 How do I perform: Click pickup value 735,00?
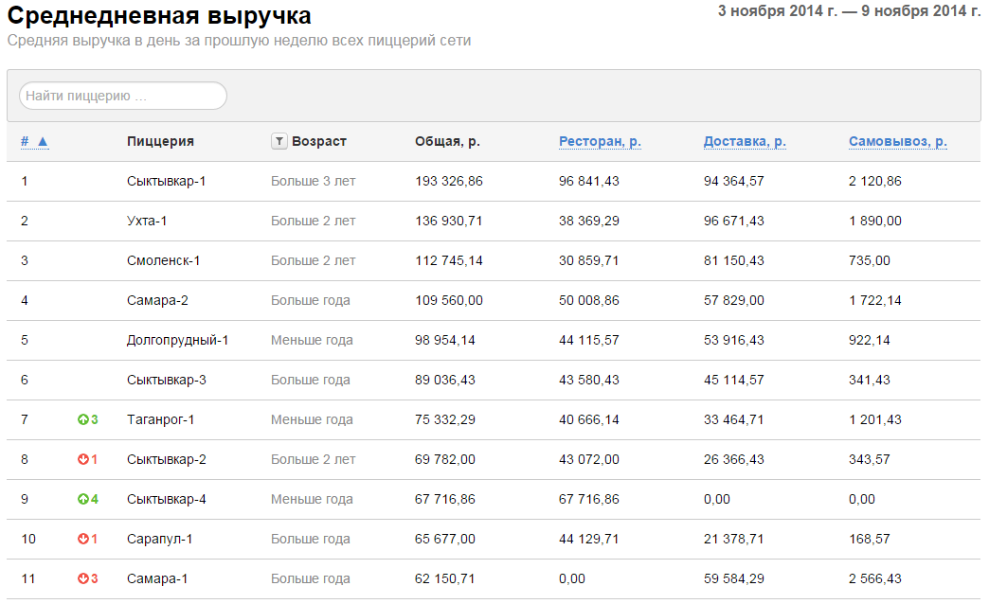click(x=869, y=261)
